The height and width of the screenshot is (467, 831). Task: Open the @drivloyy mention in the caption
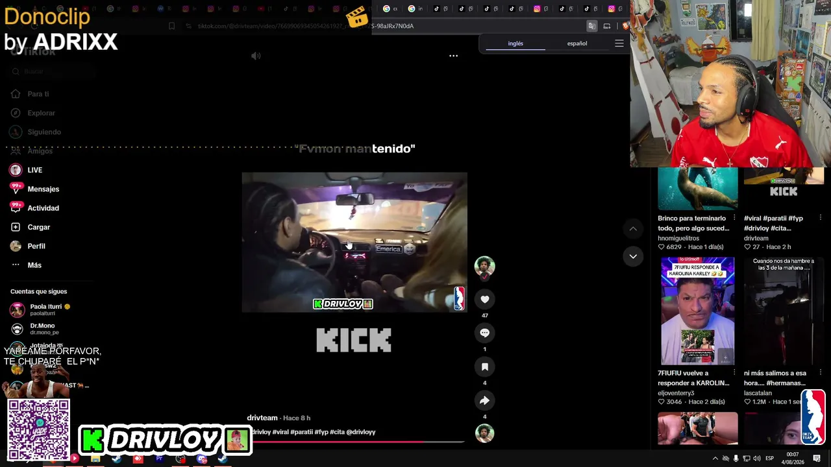[361, 432]
